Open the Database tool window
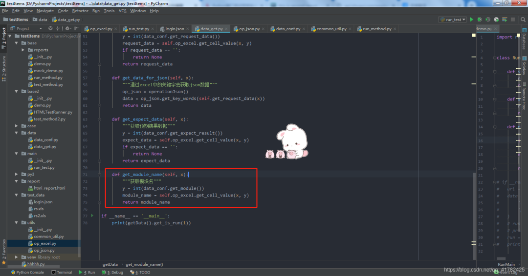Image resolution: width=528 pixels, height=276 pixels. 524,38
